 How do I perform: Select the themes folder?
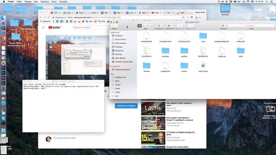tap(147, 67)
